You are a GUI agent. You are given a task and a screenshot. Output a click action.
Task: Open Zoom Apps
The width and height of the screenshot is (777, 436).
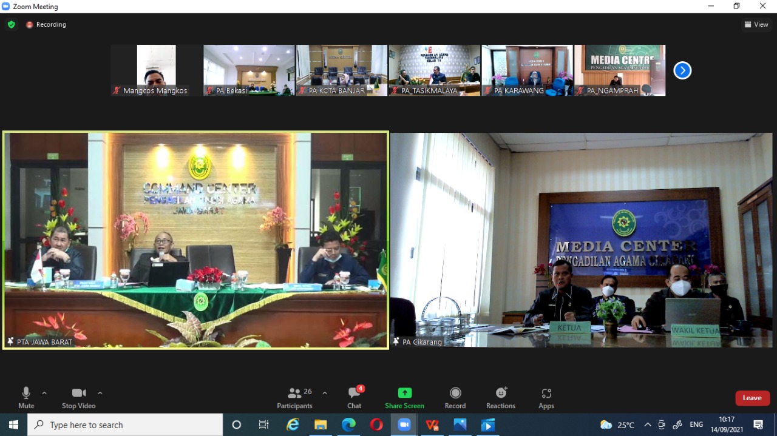pos(546,398)
